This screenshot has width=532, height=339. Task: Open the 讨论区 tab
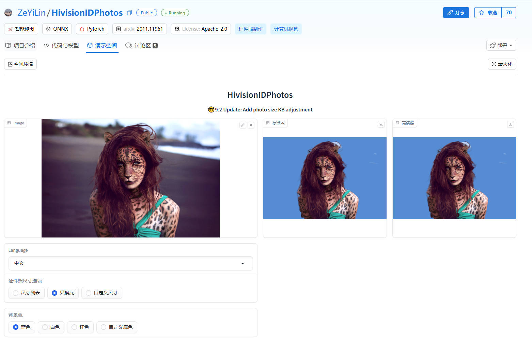tap(141, 45)
